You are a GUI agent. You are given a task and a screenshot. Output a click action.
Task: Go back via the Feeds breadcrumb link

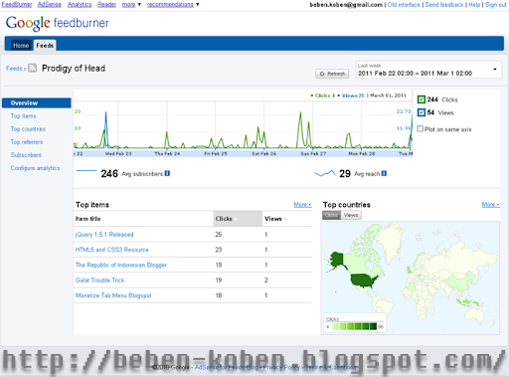click(x=14, y=69)
